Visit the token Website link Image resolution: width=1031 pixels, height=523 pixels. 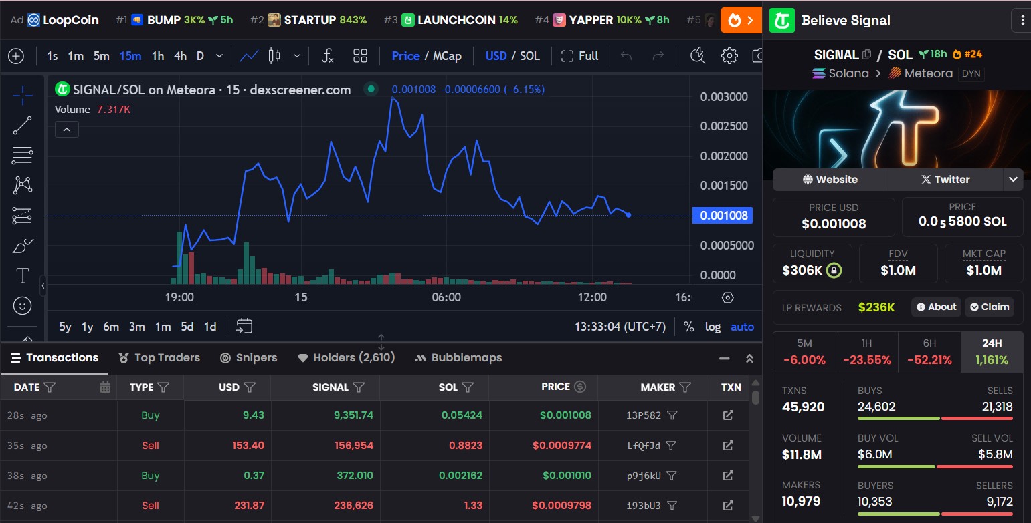[x=830, y=179]
